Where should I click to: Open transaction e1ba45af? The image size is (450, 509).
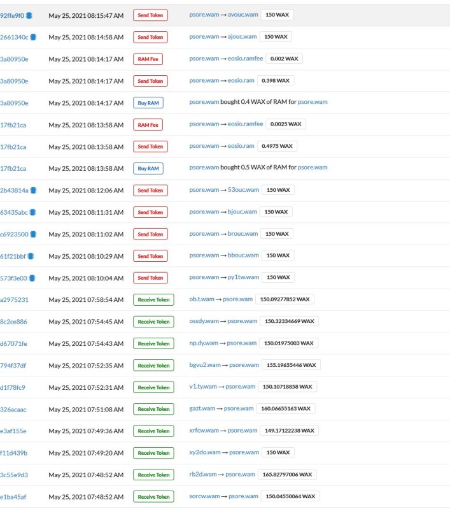(13, 497)
